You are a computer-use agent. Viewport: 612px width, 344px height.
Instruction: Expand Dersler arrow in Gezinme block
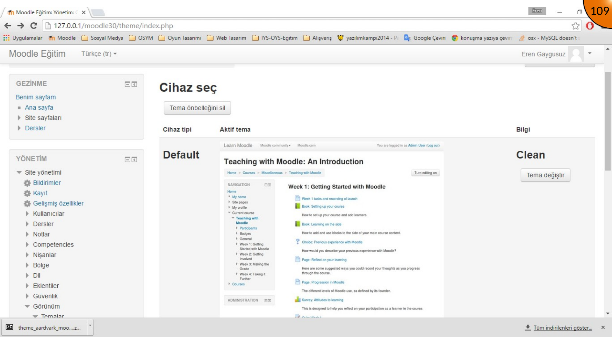point(19,128)
